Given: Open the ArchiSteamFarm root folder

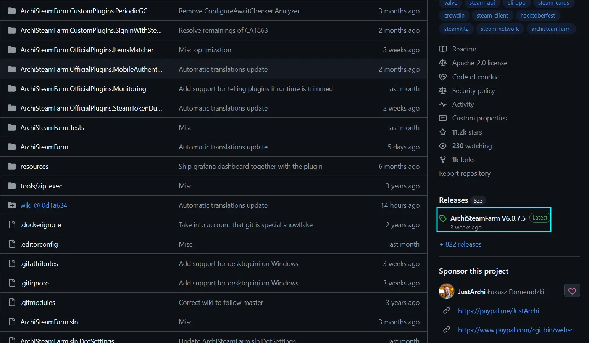Looking at the screenshot, I should 44,147.
